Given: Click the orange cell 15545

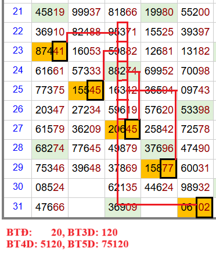Looking at the screenshot, I should pos(87,91).
